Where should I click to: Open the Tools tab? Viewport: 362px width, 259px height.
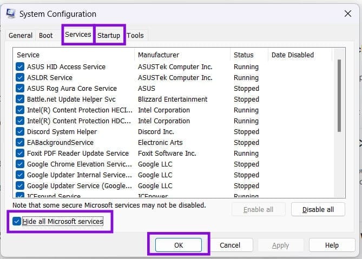click(135, 36)
